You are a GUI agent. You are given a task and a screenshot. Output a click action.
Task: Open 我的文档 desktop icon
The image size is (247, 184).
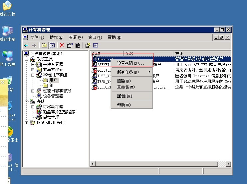(x=7, y=8)
